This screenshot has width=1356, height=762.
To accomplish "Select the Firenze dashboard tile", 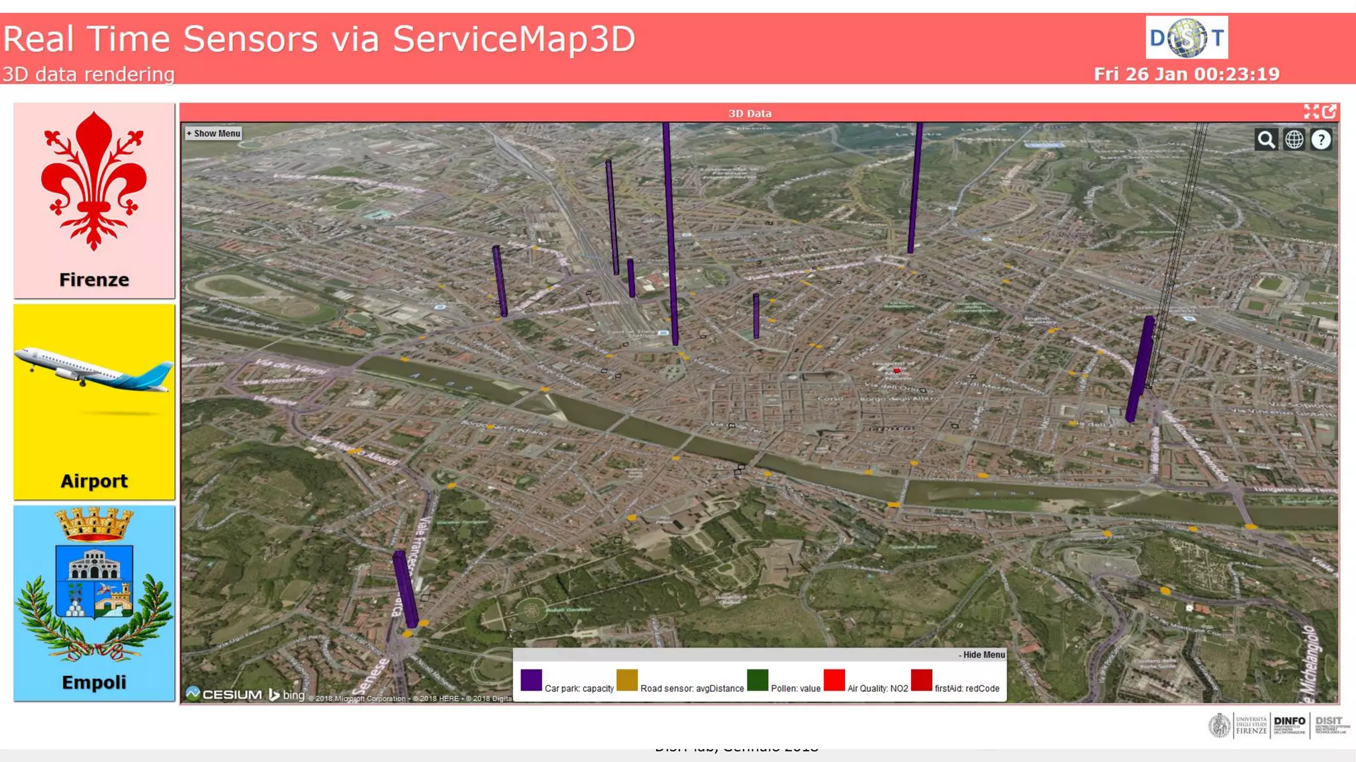I will point(94,200).
